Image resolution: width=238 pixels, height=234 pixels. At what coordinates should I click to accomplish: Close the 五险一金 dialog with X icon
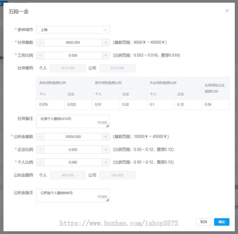227,11
